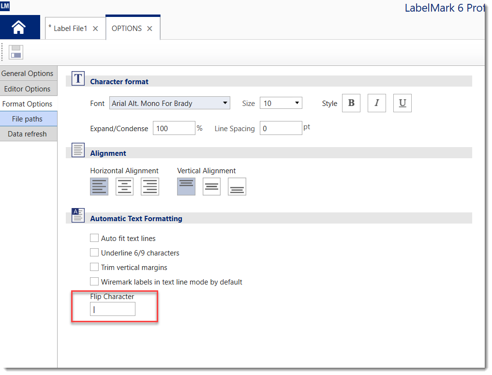Go to the Home screen icon
The image size is (492, 375).
(18, 27)
